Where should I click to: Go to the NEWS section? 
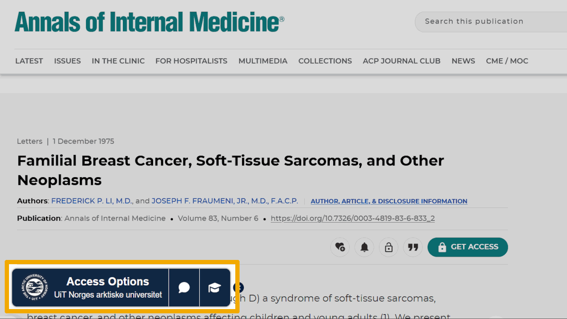coord(463,61)
